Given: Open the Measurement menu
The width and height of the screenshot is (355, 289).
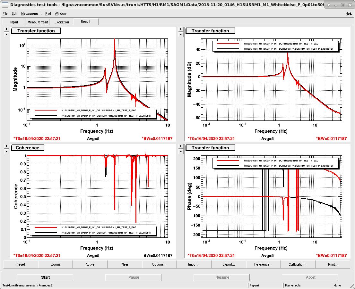Looking at the screenshot, I should click(x=31, y=13).
